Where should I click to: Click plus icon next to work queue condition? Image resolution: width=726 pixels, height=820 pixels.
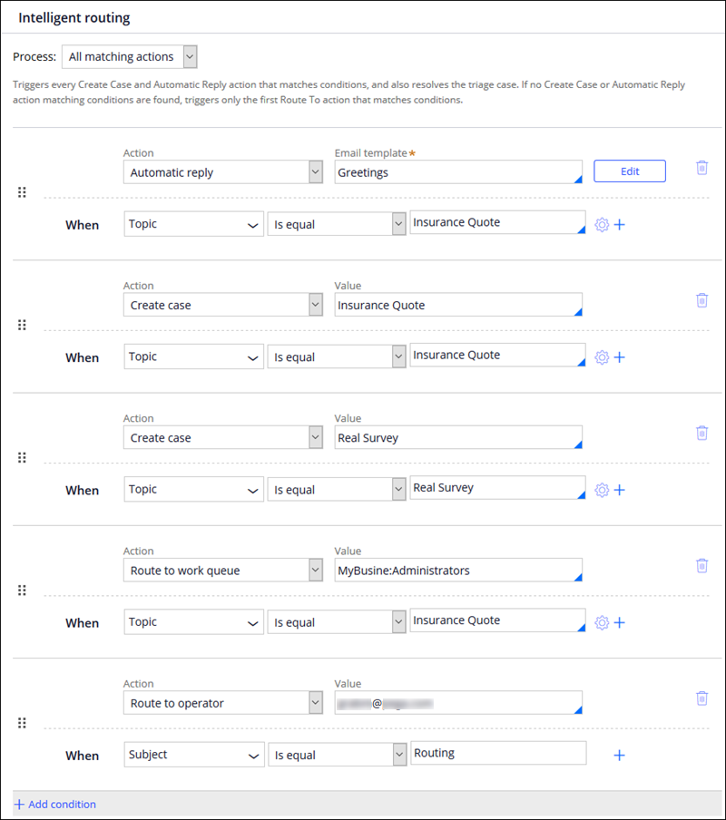[x=620, y=622]
